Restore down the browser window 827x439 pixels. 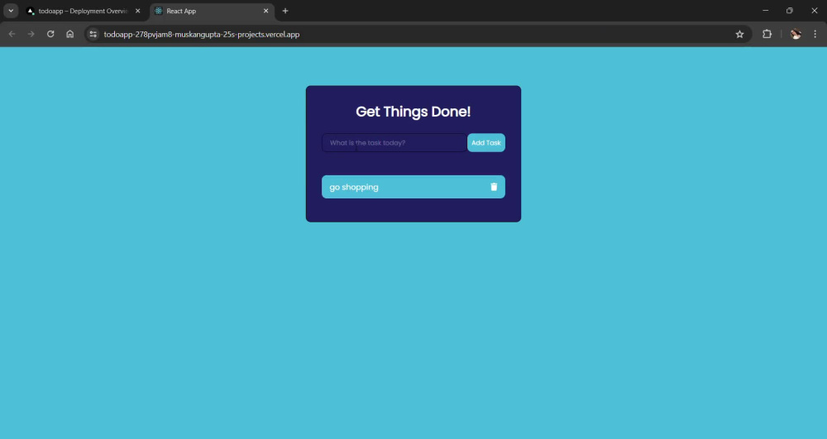(x=790, y=11)
